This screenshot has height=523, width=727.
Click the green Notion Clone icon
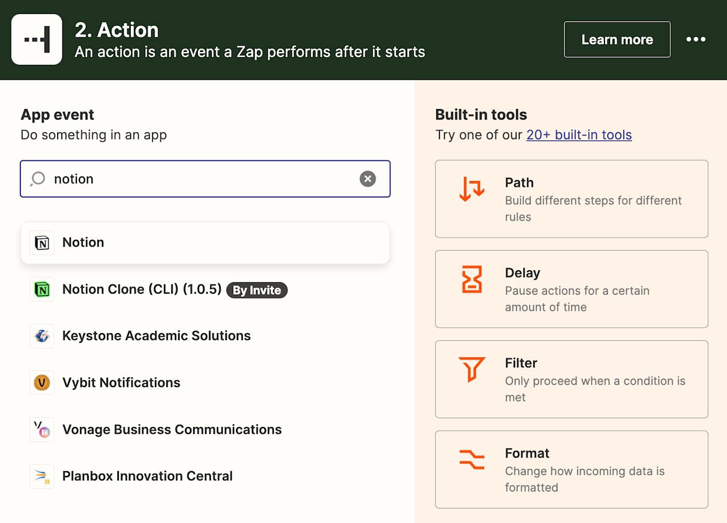click(x=42, y=290)
